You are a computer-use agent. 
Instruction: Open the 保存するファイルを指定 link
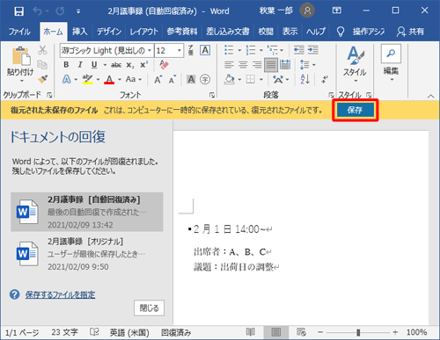pyautogui.click(x=60, y=294)
